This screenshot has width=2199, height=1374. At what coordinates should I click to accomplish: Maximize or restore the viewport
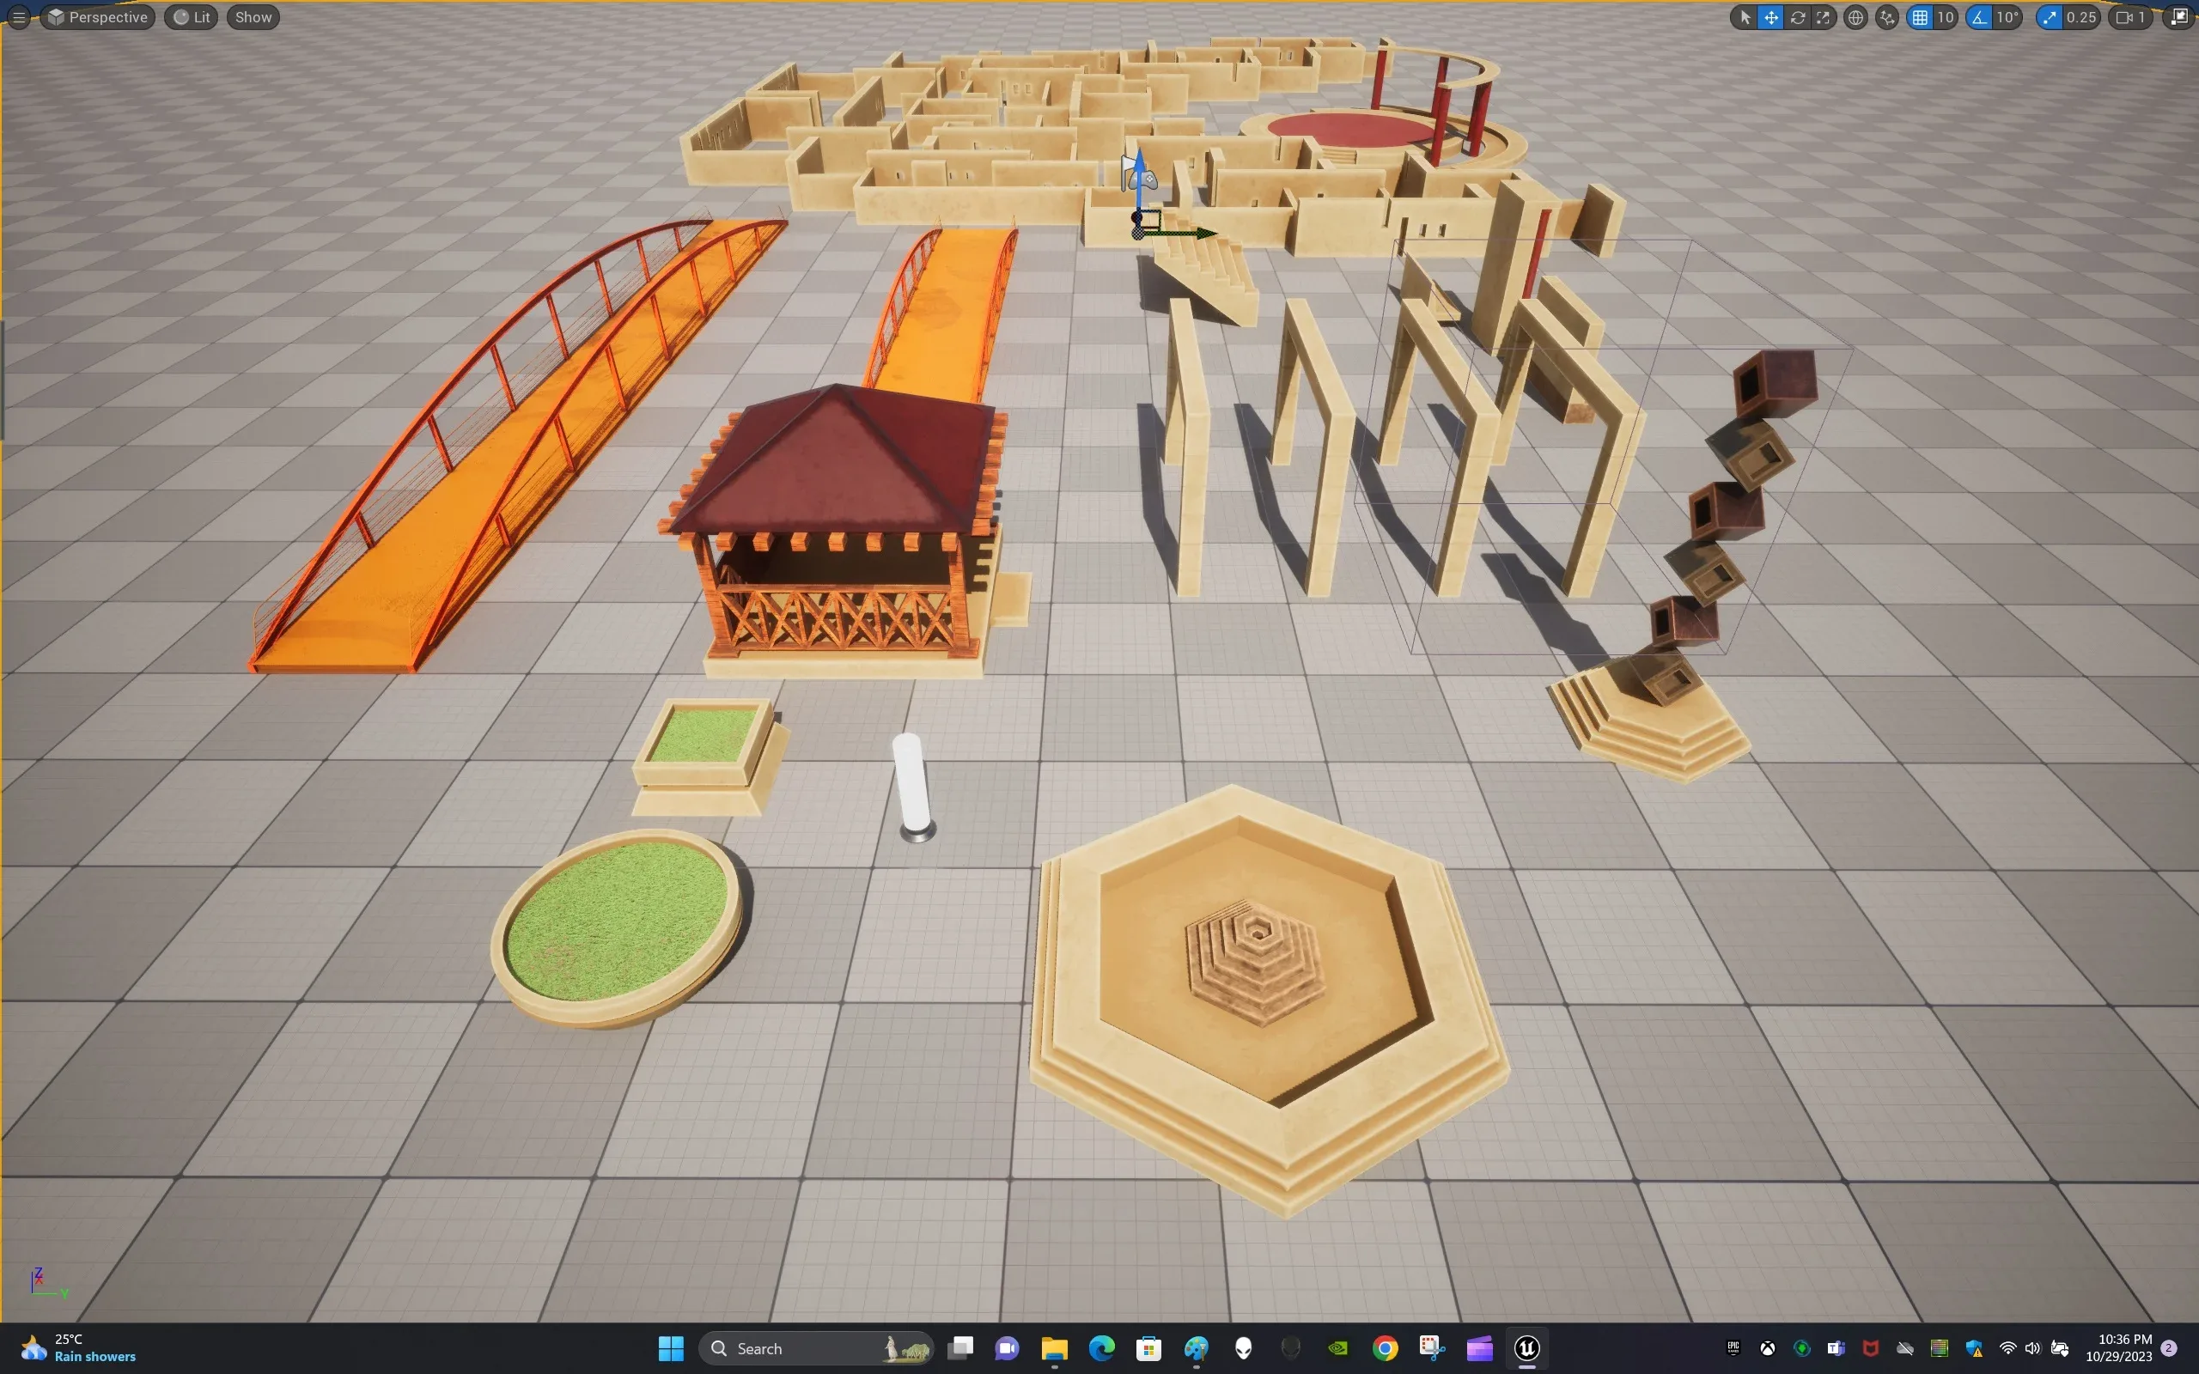click(2179, 17)
